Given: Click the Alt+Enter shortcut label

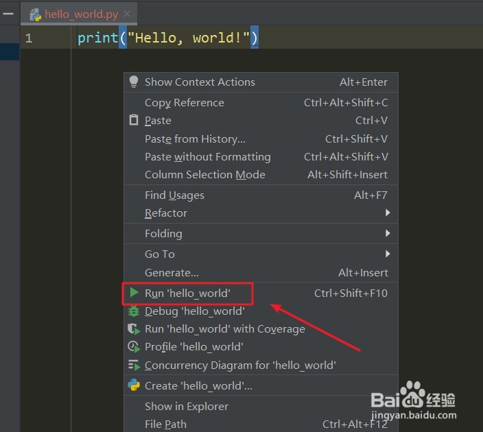Looking at the screenshot, I should point(364,82).
